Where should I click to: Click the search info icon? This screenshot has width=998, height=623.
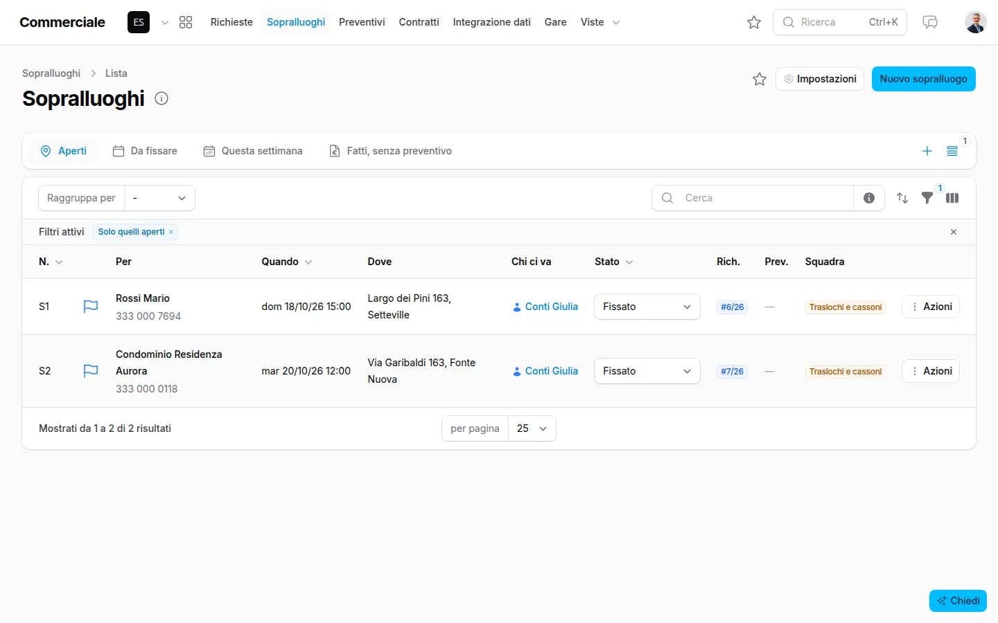tap(869, 198)
